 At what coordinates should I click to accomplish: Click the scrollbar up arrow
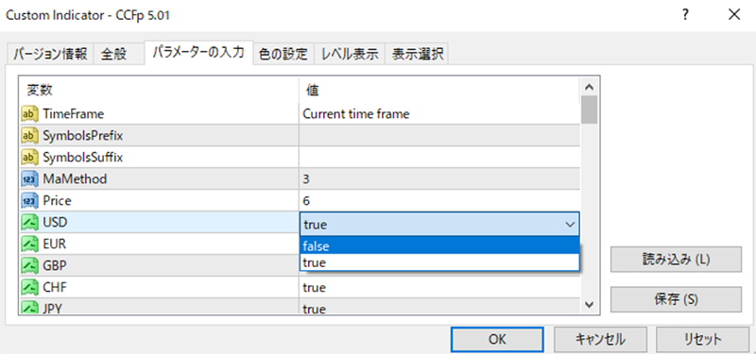pos(589,87)
